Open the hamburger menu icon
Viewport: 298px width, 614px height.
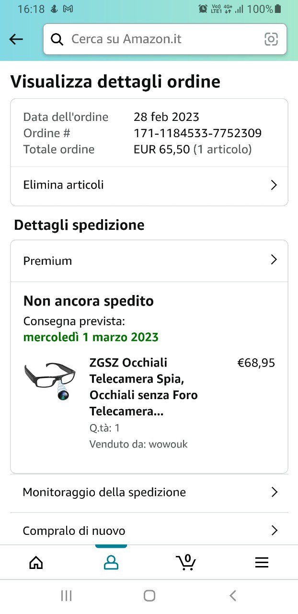coord(262,562)
